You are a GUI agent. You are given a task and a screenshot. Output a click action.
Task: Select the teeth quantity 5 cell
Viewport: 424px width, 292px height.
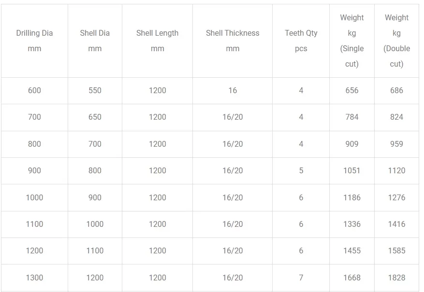coord(301,171)
